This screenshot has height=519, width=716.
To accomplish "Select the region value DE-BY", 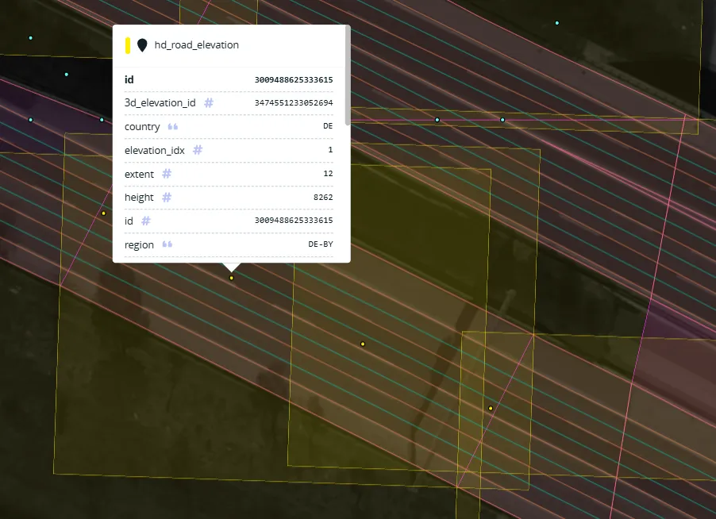I will (321, 244).
